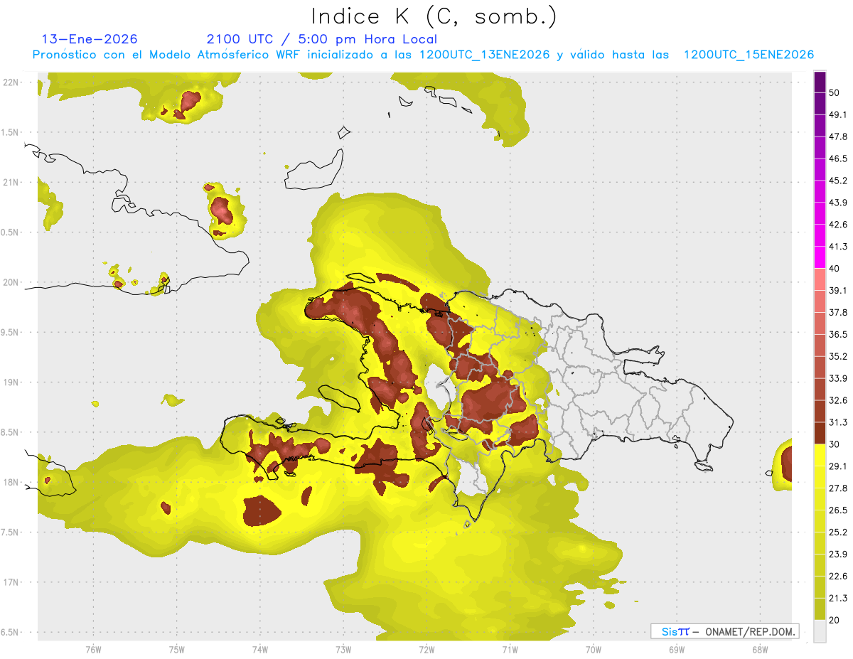Image resolution: width=853 pixels, height=659 pixels.
Task: Click the "75W" longitude axis label
Action: click(177, 648)
